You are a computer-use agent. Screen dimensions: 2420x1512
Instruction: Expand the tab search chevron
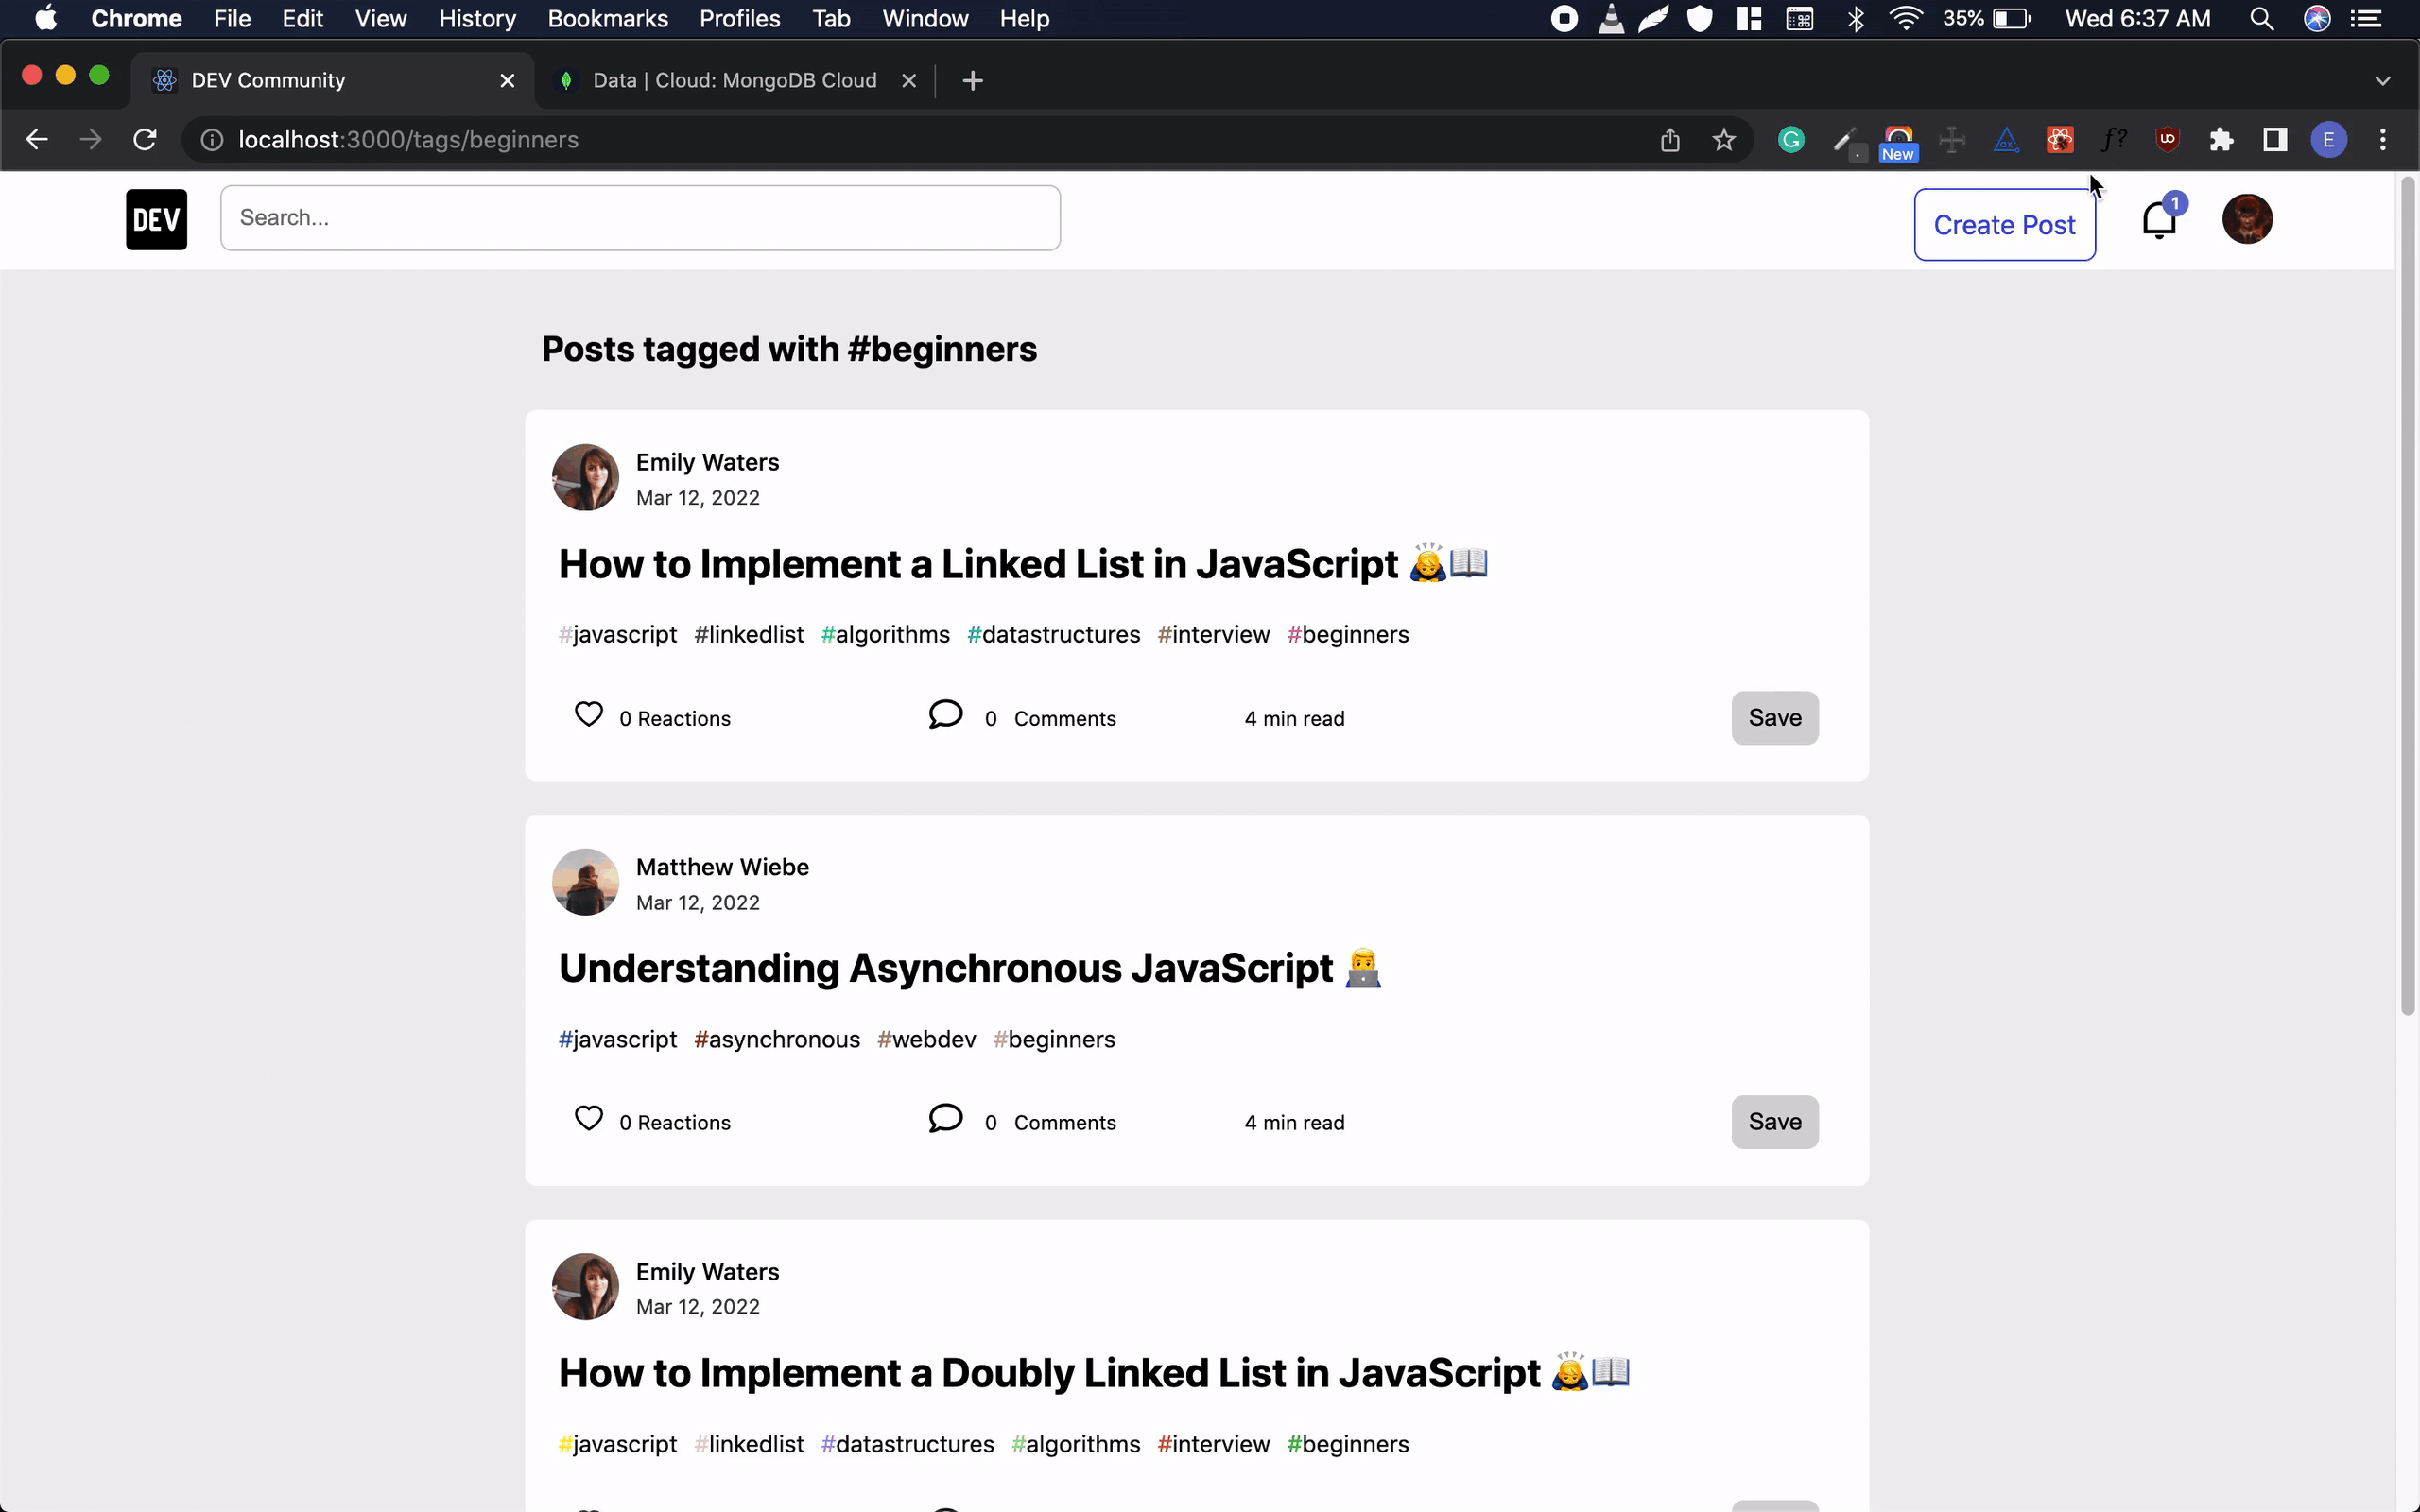[x=2382, y=81]
